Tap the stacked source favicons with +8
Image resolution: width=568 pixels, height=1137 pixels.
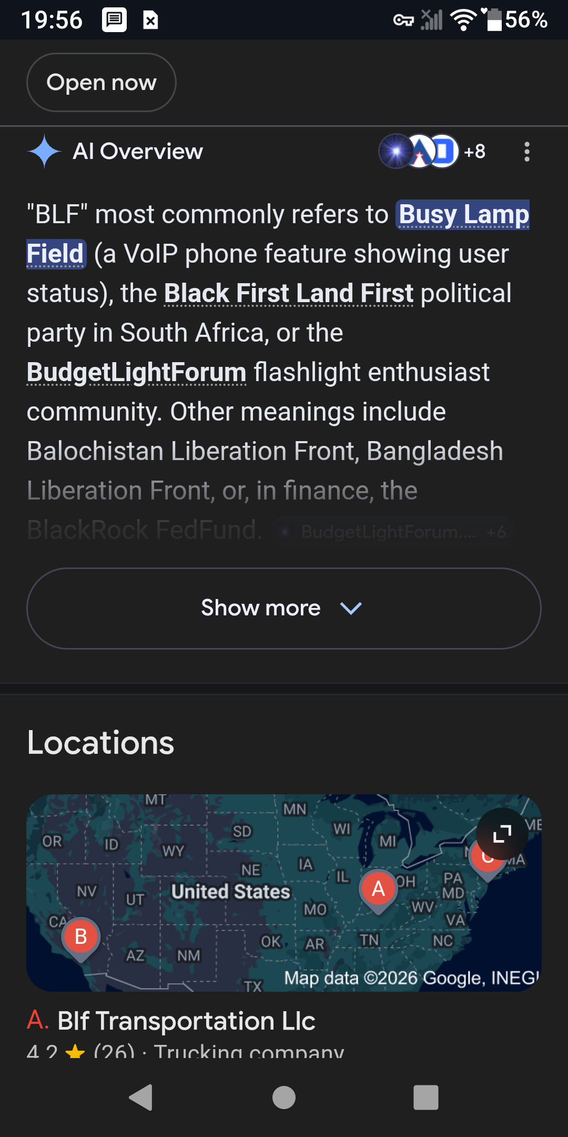pyautogui.click(x=431, y=152)
